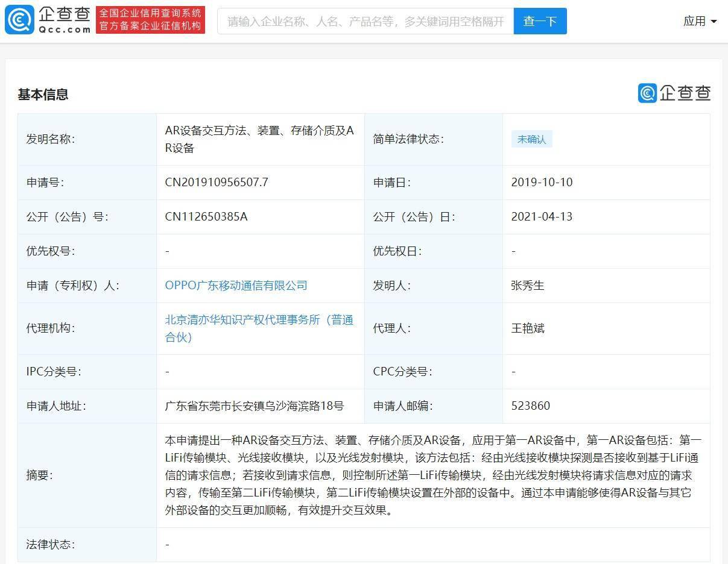
Task: Click the Qcc.com logo icon
Action: point(19,20)
